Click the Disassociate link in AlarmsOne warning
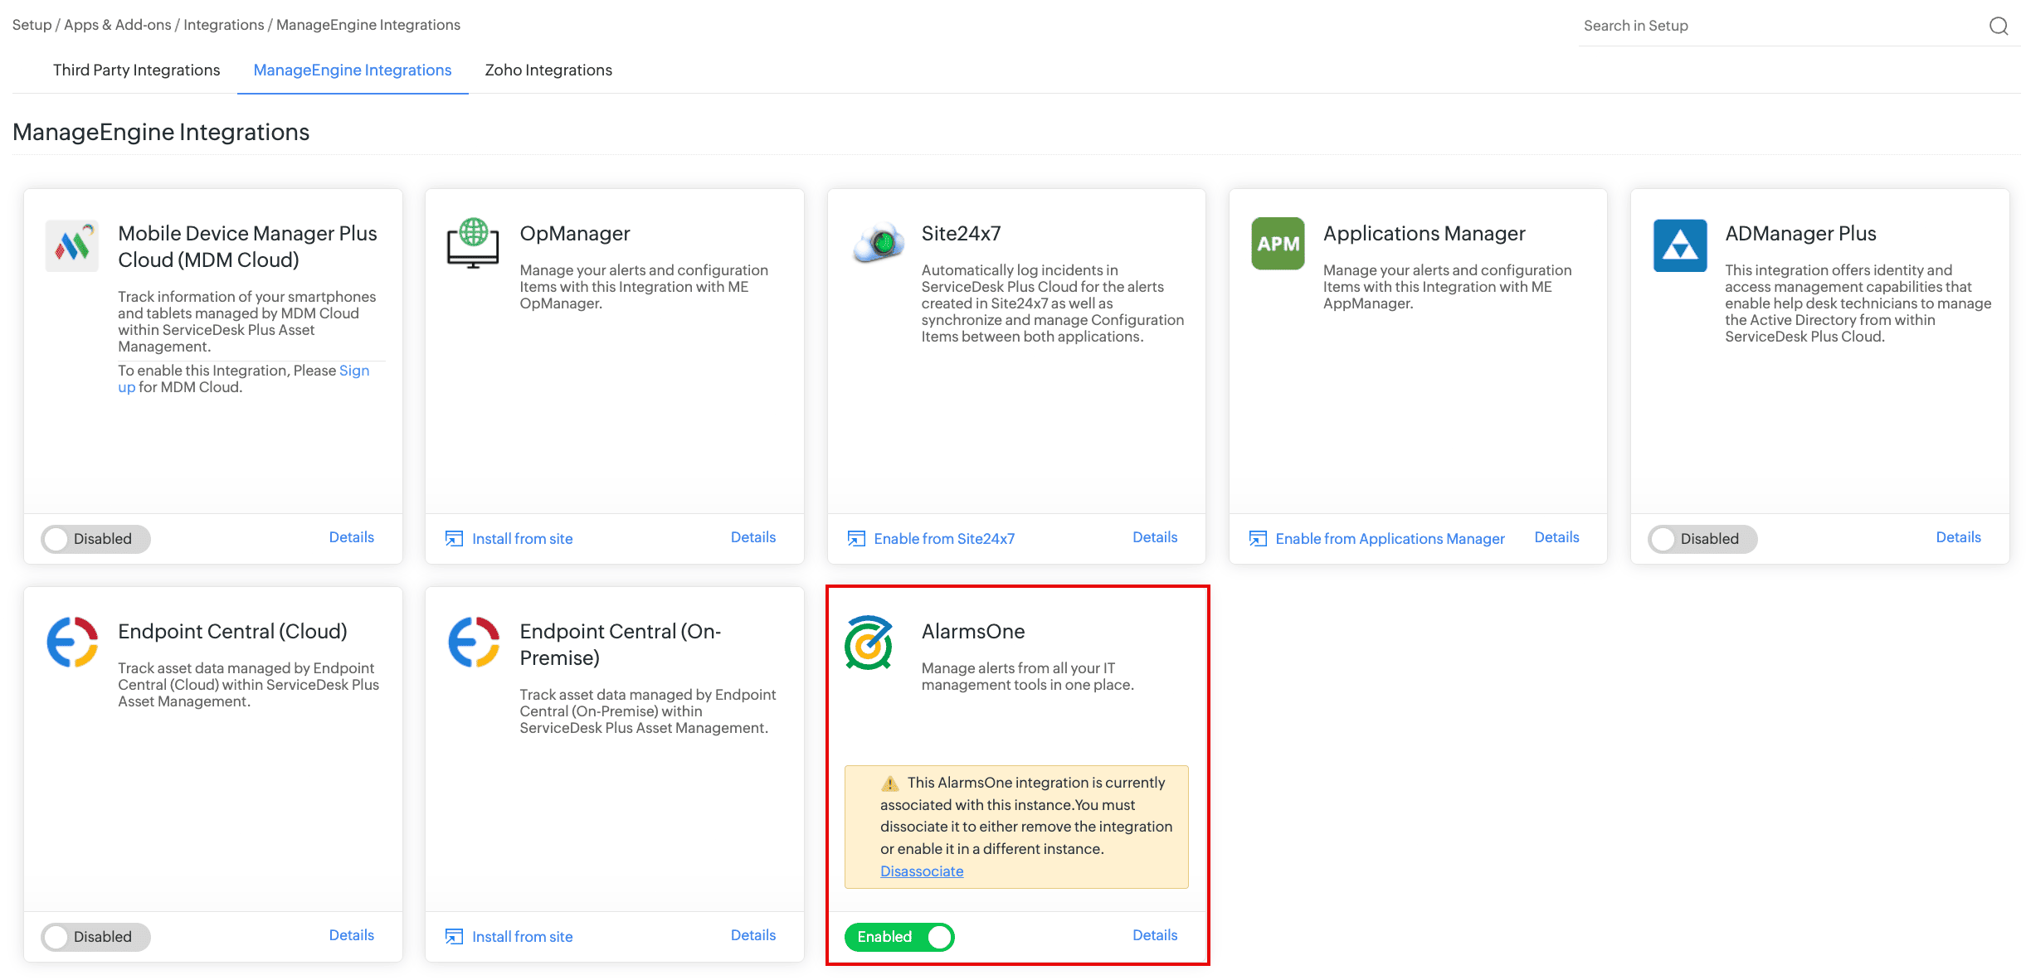This screenshot has height=980, width=2026. 922,871
